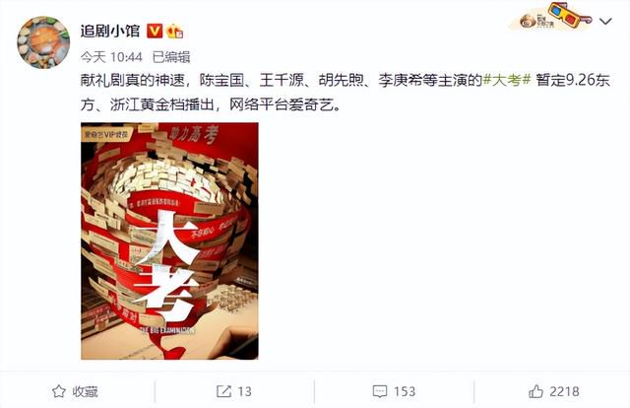The width and height of the screenshot is (630, 408).
Task: Click the 已编辑 edited label
Action: 171,57
